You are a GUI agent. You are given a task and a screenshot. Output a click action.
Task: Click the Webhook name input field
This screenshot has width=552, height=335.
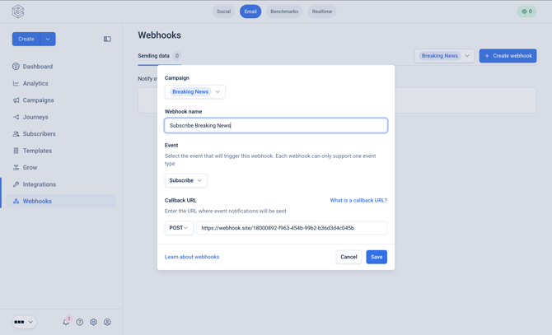point(276,125)
